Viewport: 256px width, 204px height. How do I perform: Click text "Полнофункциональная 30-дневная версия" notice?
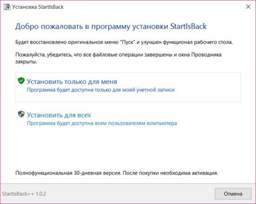pyautogui.click(x=68, y=173)
